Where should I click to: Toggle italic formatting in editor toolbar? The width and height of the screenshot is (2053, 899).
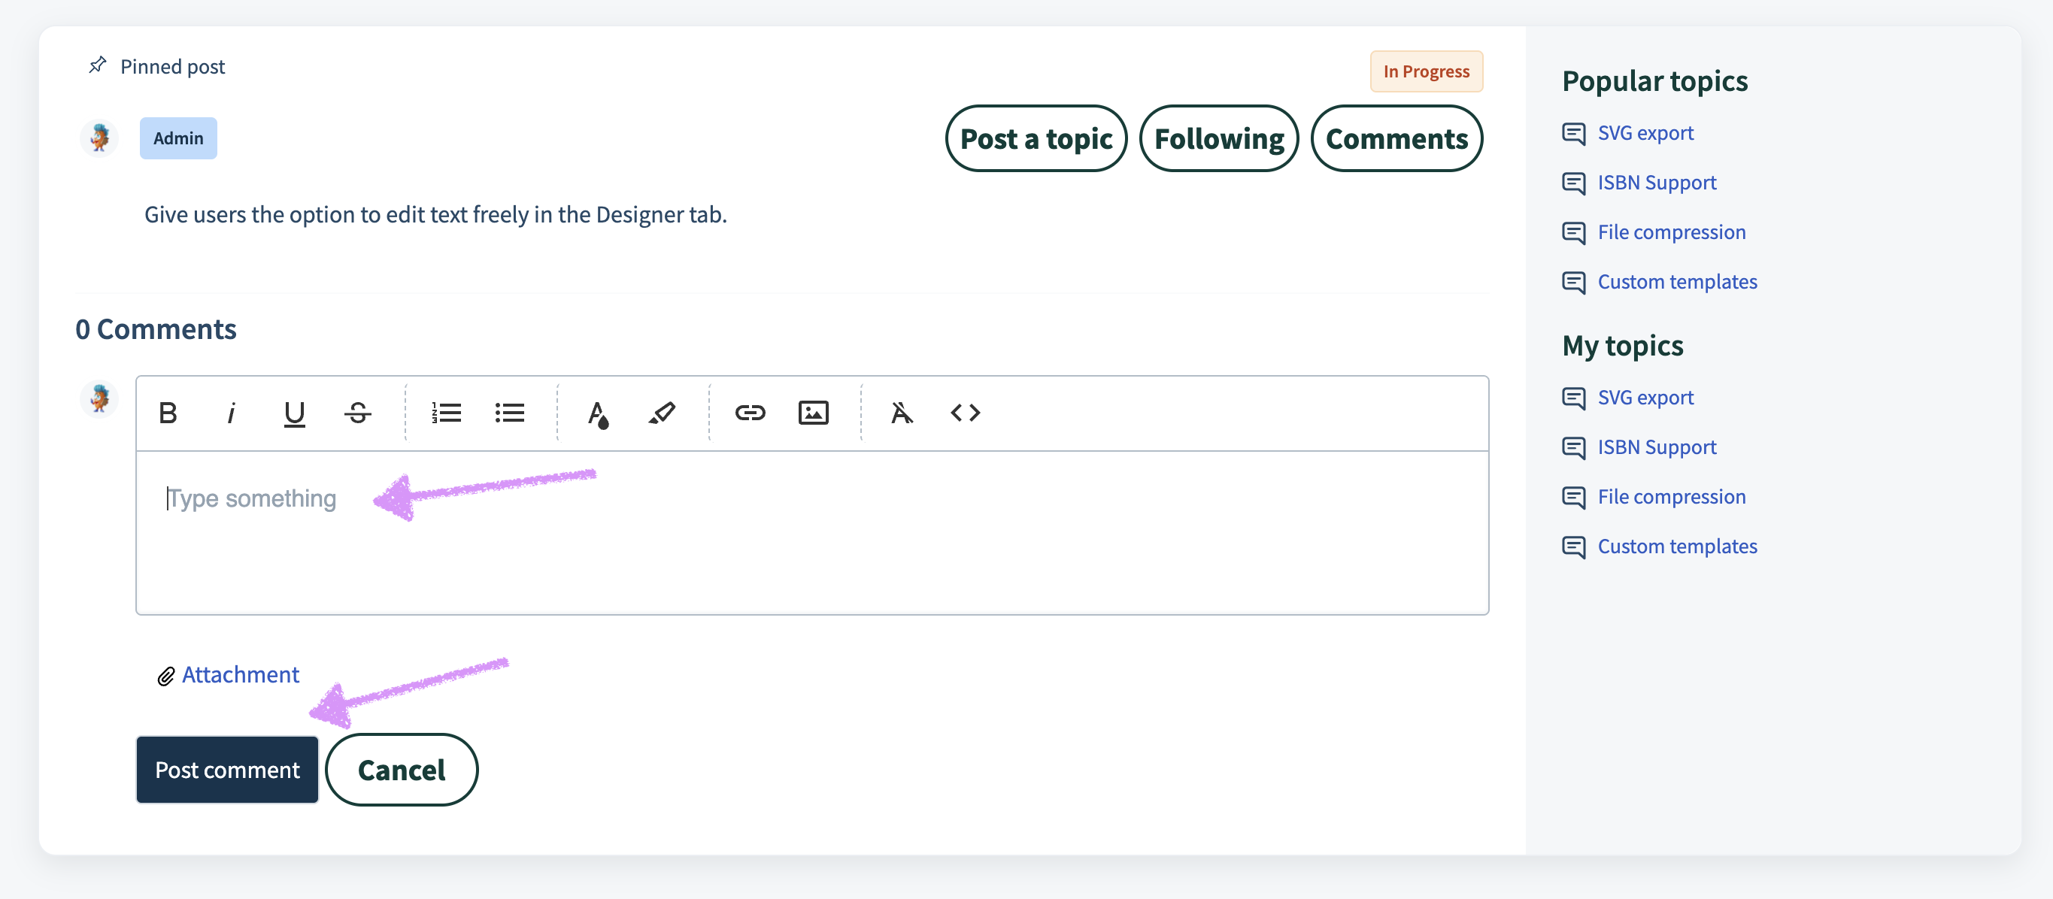pos(231,413)
